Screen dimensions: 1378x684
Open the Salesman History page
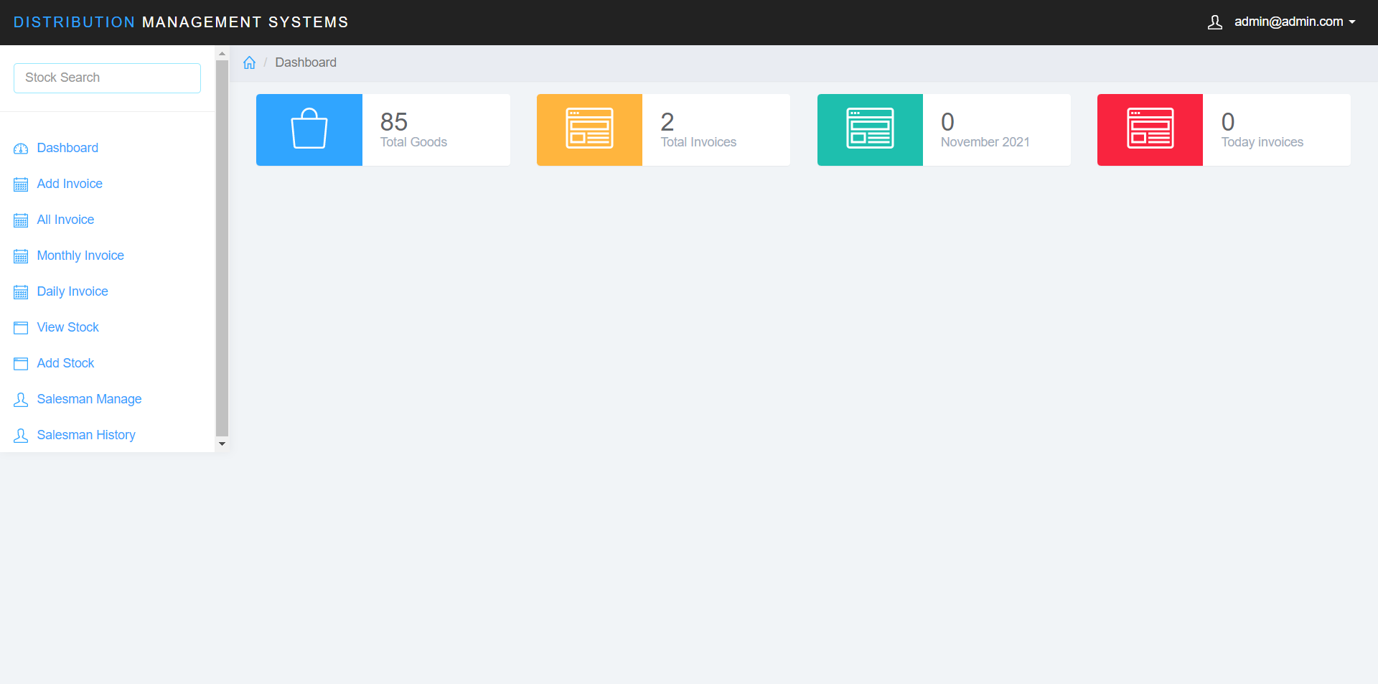pos(86,435)
